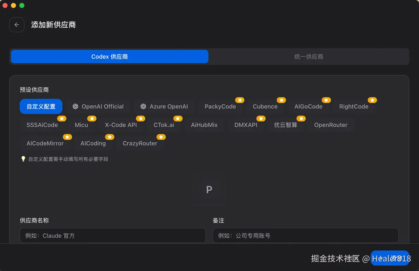
Task: Select the AICodeMirror provider preset
Action: (45, 143)
